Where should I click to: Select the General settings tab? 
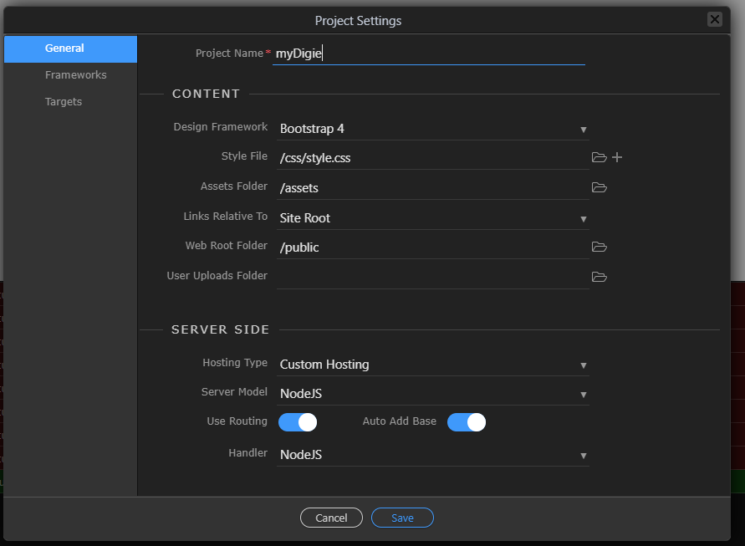pos(64,48)
